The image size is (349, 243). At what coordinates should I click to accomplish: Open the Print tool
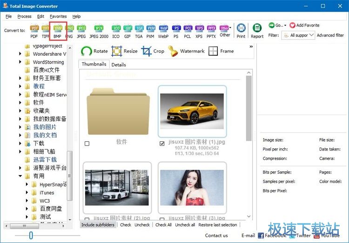(241, 31)
